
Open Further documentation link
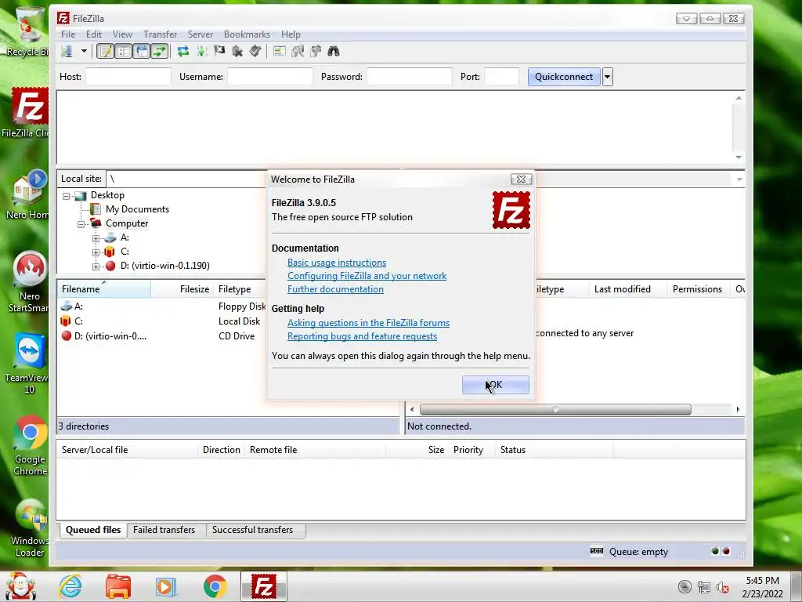point(335,289)
